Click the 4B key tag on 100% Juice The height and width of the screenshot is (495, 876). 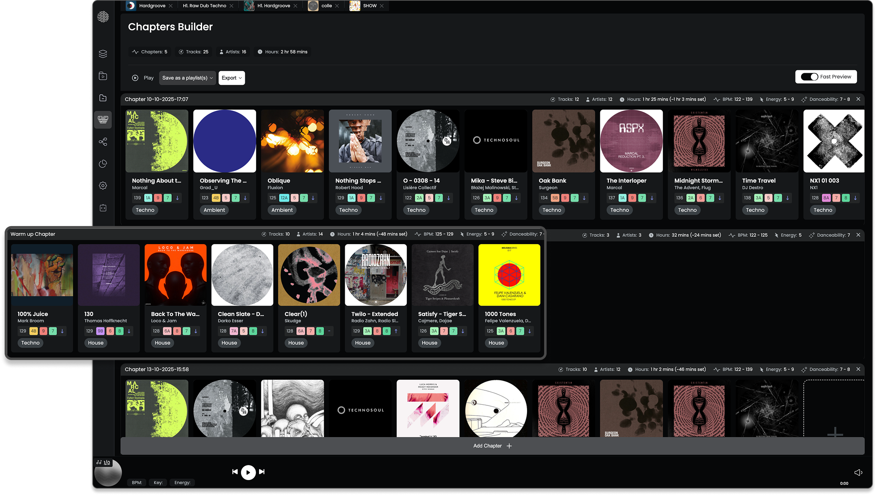33,331
